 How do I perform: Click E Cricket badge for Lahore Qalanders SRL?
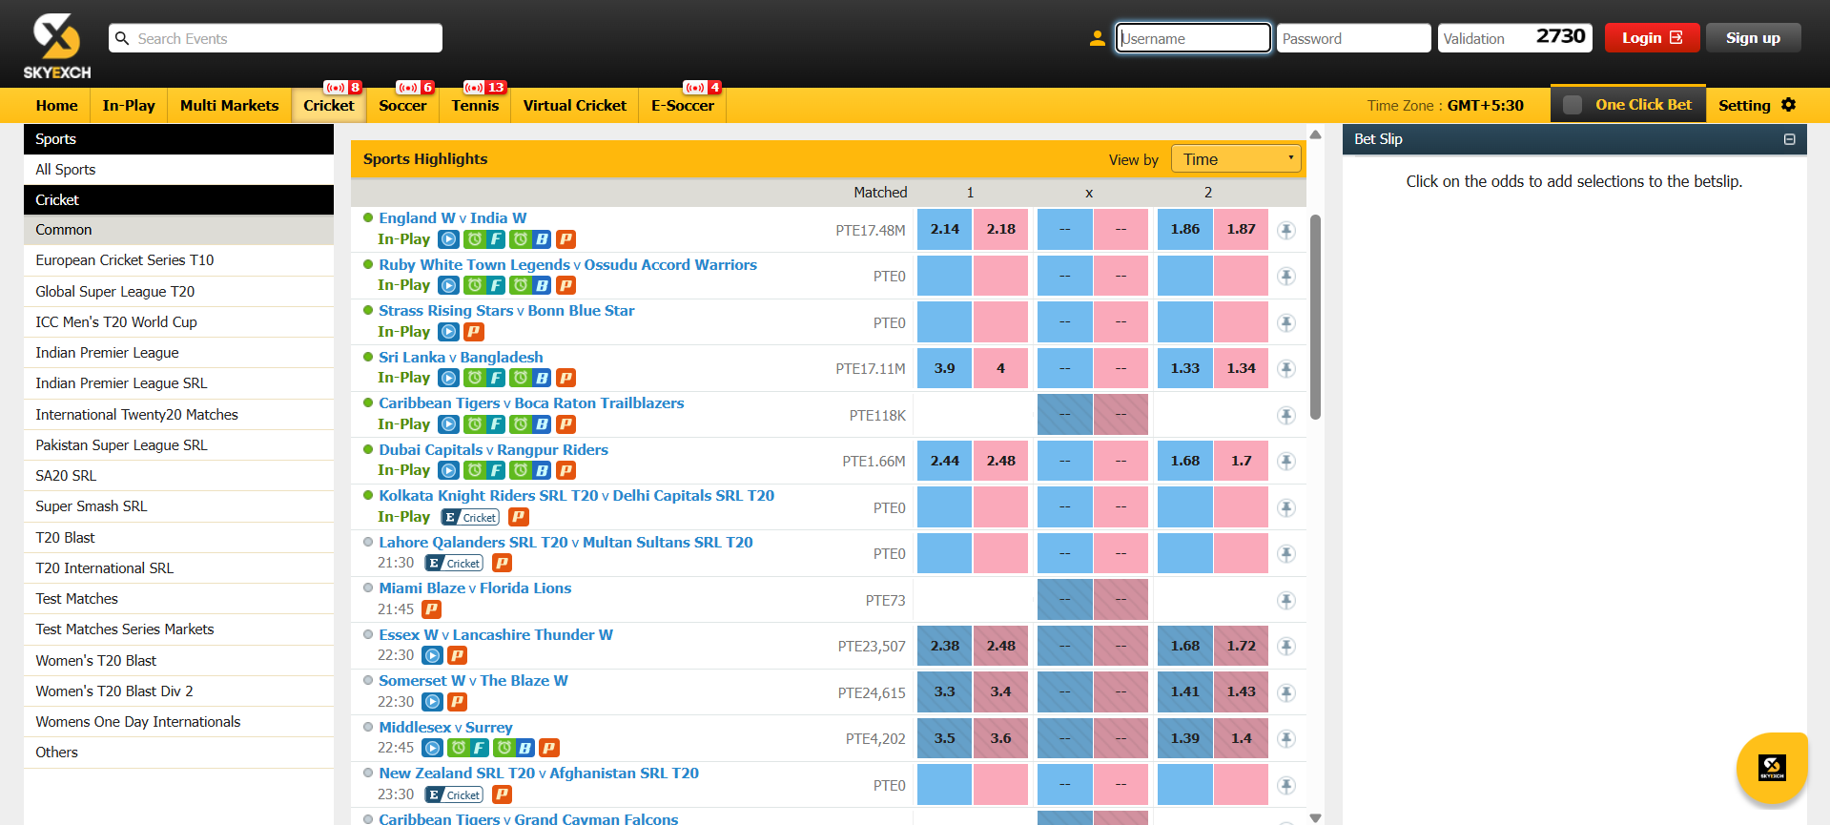click(454, 563)
